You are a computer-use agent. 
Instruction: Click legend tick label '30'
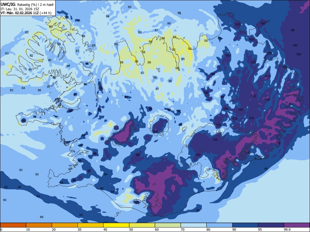(x=79, y=230)
